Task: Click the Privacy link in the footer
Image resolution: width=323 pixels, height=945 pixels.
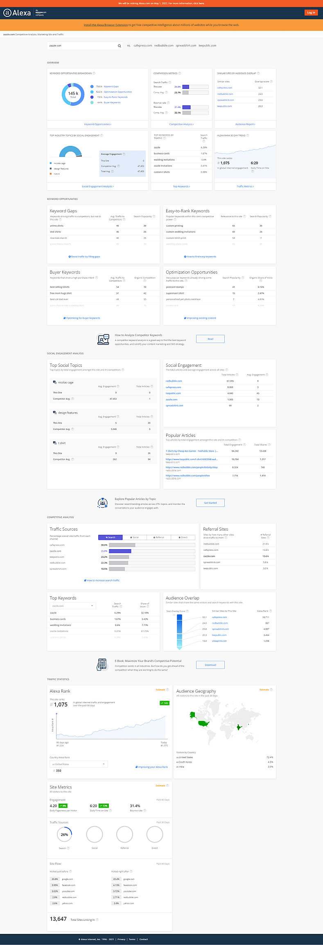Action: (122, 939)
